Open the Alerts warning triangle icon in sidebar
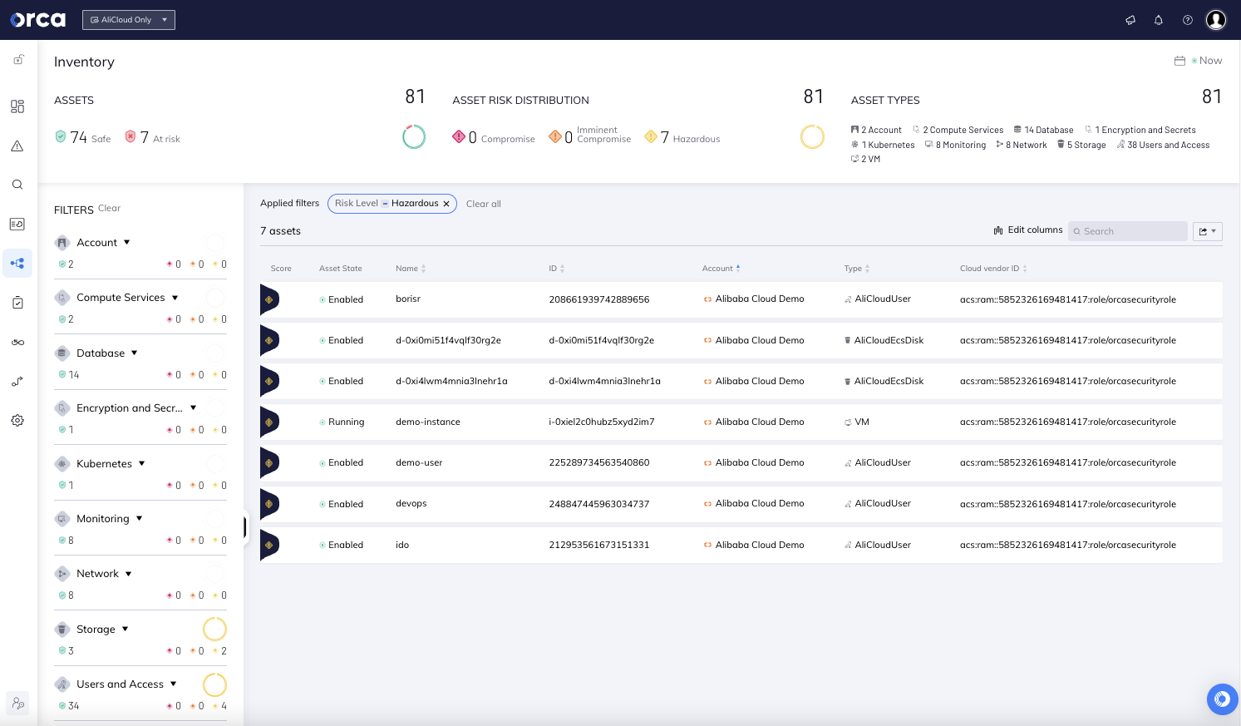Screen dimensions: 1241x726 pos(17,146)
